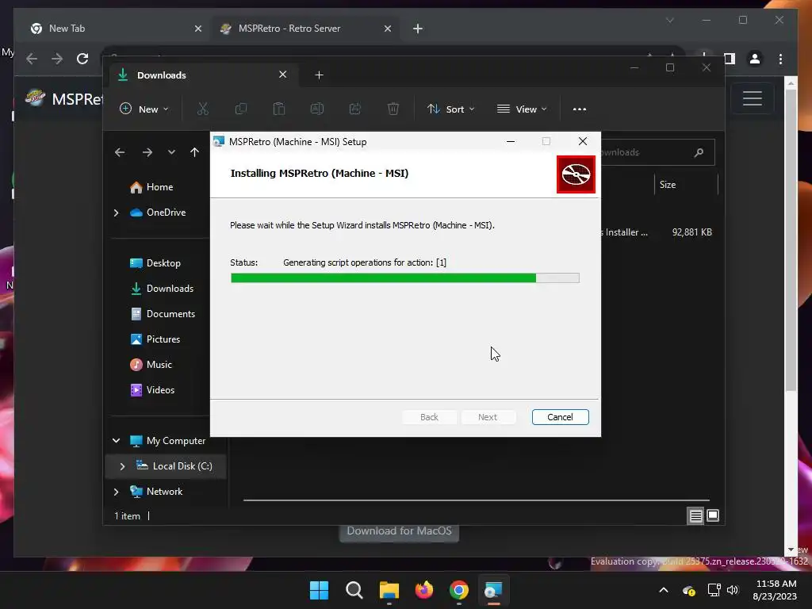Open the New menu in File Explorer

point(144,109)
